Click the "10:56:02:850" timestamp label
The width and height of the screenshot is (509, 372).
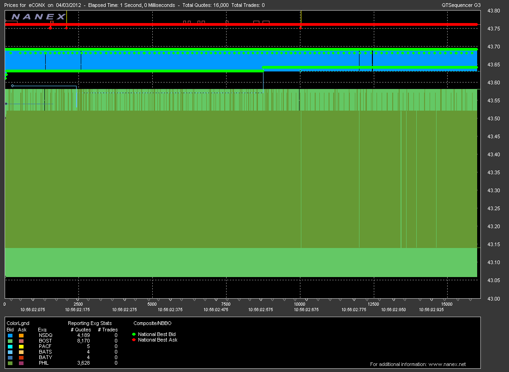[394, 310]
